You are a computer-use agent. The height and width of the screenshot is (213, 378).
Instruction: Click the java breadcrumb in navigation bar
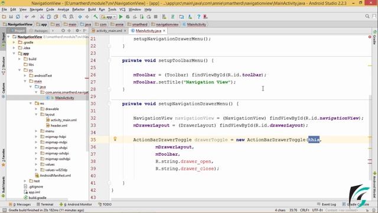(x=86, y=24)
